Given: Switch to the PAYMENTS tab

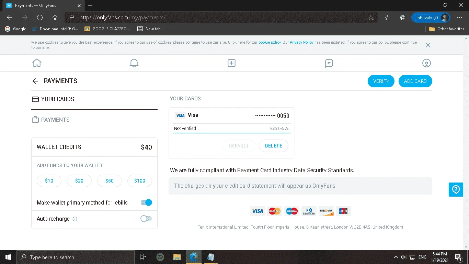Looking at the screenshot, I should click(94, 120).
